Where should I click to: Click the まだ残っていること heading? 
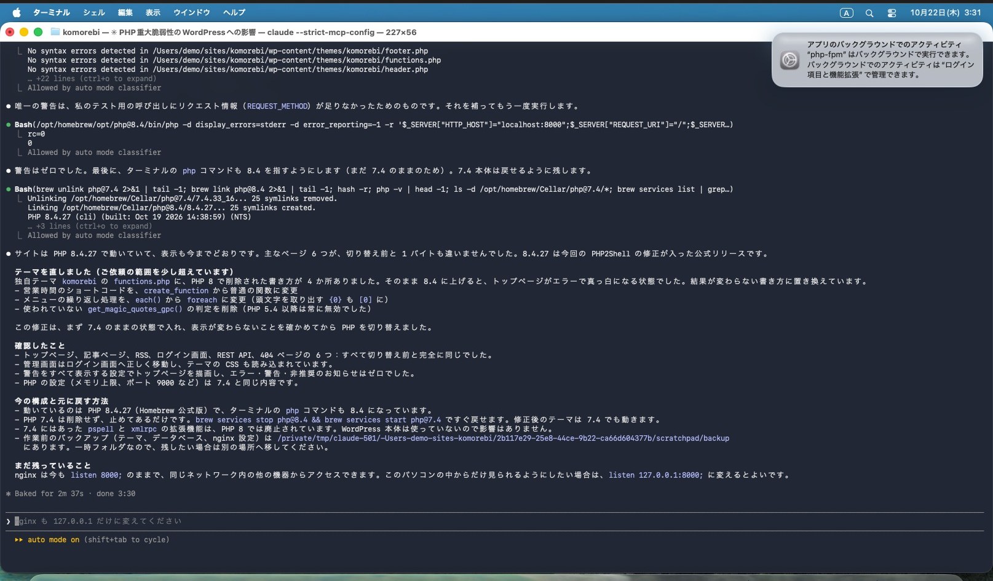click(x=52, y=466)
